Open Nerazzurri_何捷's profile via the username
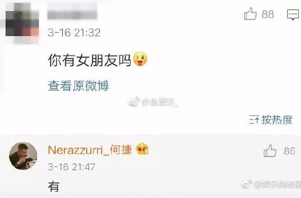Viewport: 301px width, 198px height. tap(90, 150)
